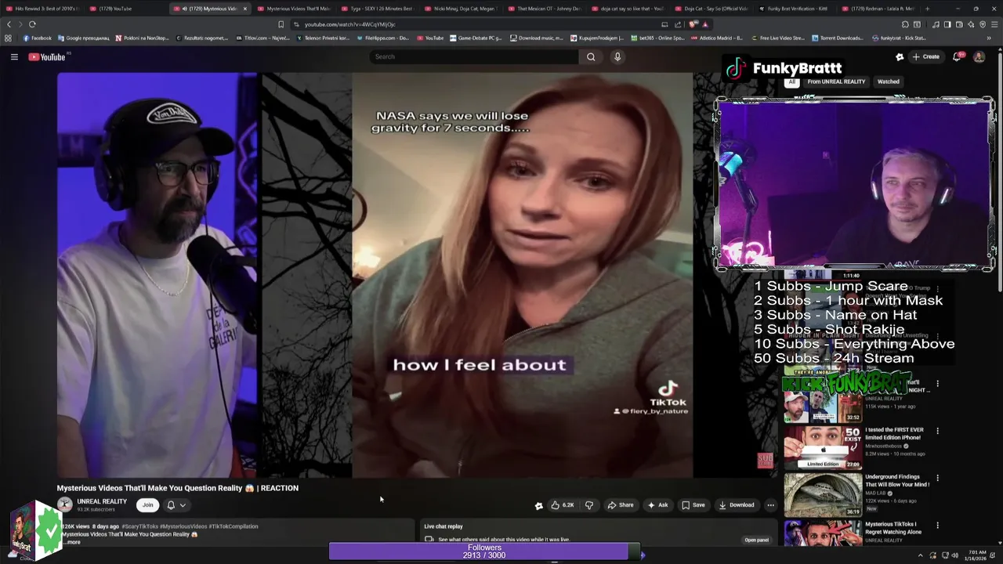Switch to Funky Brat Verification tab
This screenshot has height=564, width=1003.
click(x=798, y=9)
